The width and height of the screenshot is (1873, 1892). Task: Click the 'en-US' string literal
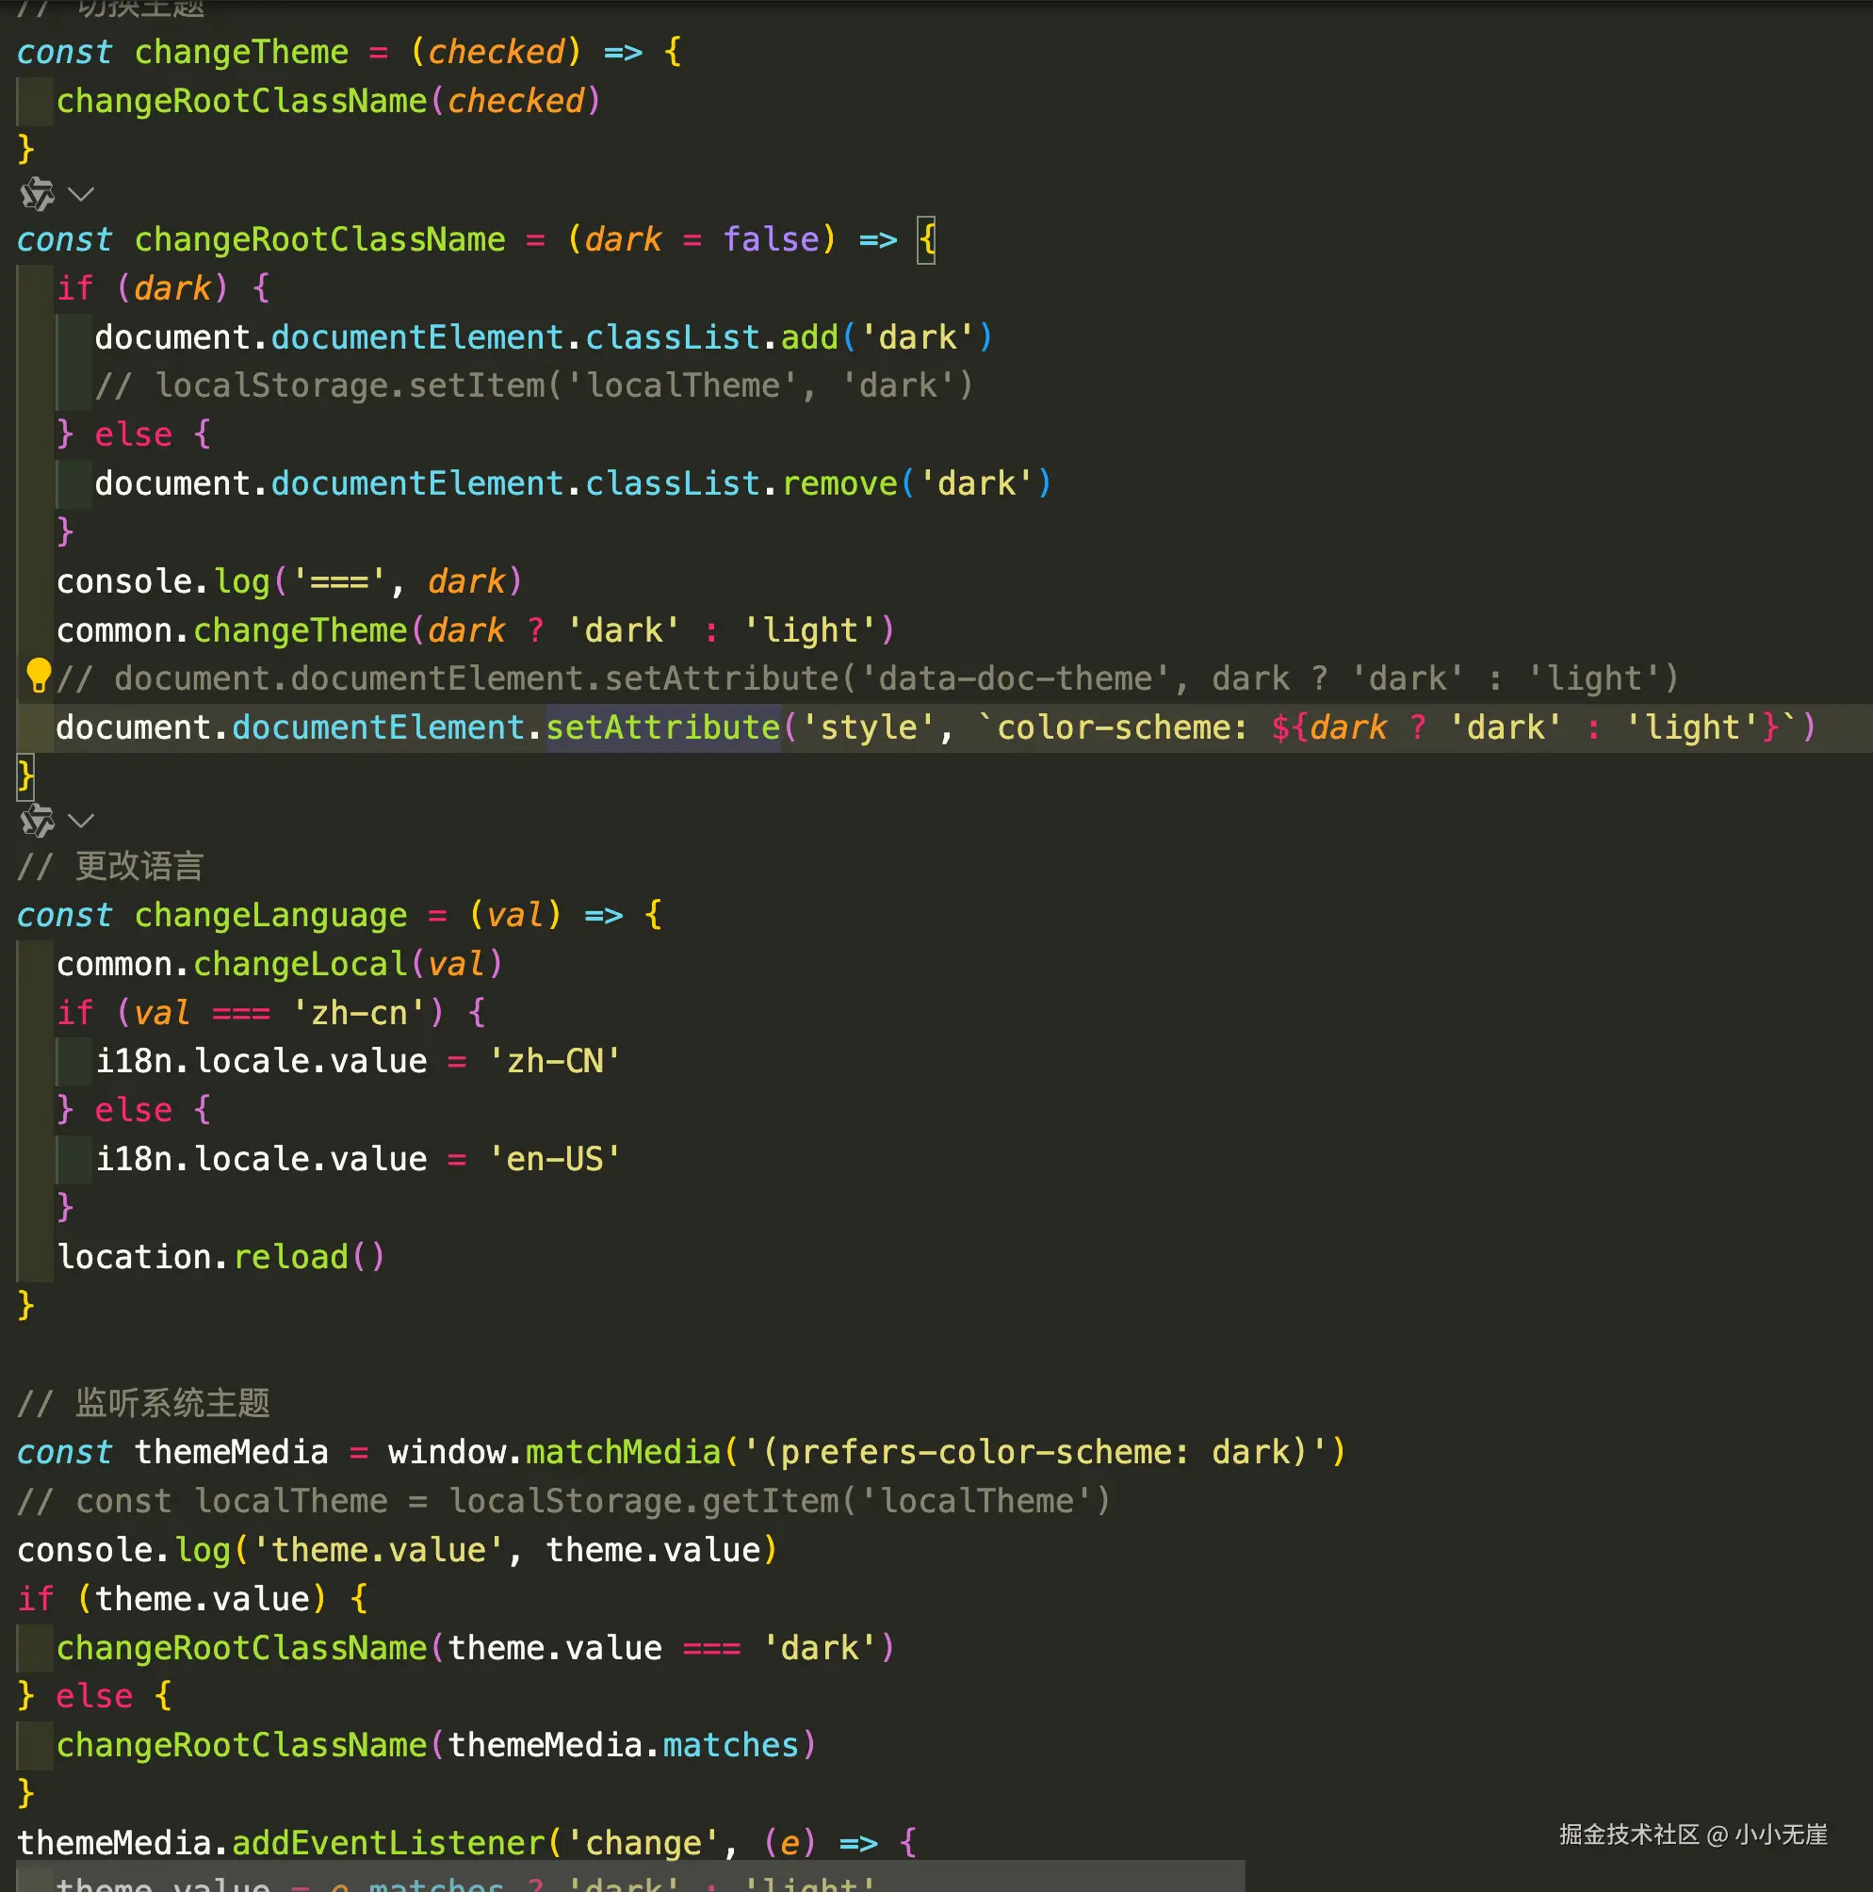tap(554, 1160)
